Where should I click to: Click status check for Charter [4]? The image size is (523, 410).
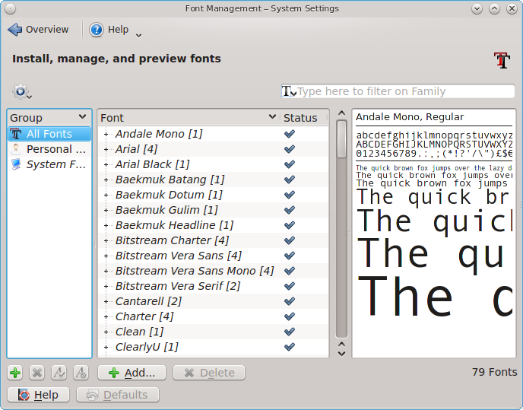pyautogui.click(x=290, y=316)
